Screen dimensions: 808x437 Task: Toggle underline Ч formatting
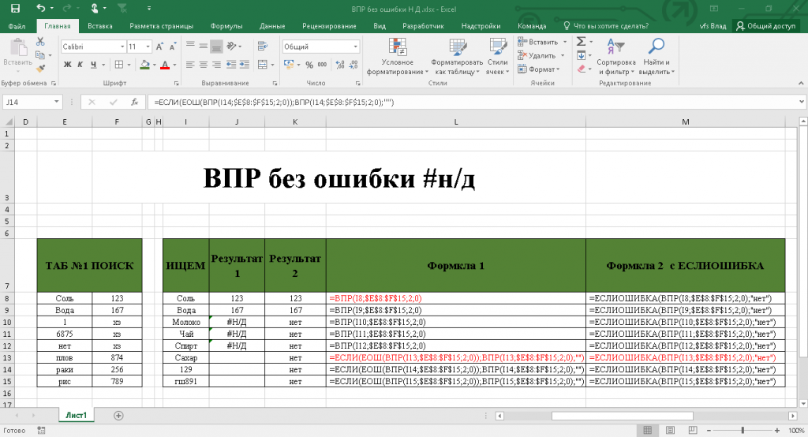tap(93, 65)
